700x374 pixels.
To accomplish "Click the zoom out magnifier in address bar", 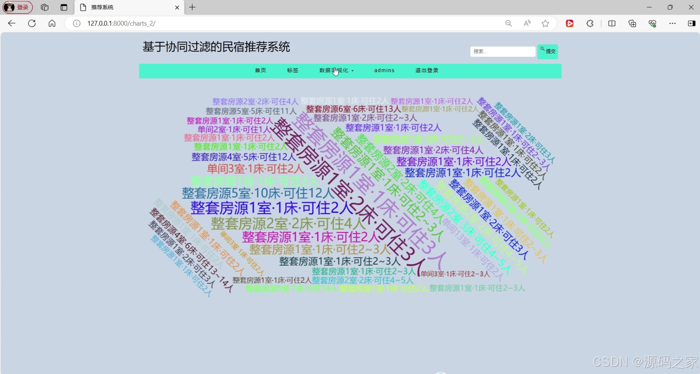I will 509,23.
